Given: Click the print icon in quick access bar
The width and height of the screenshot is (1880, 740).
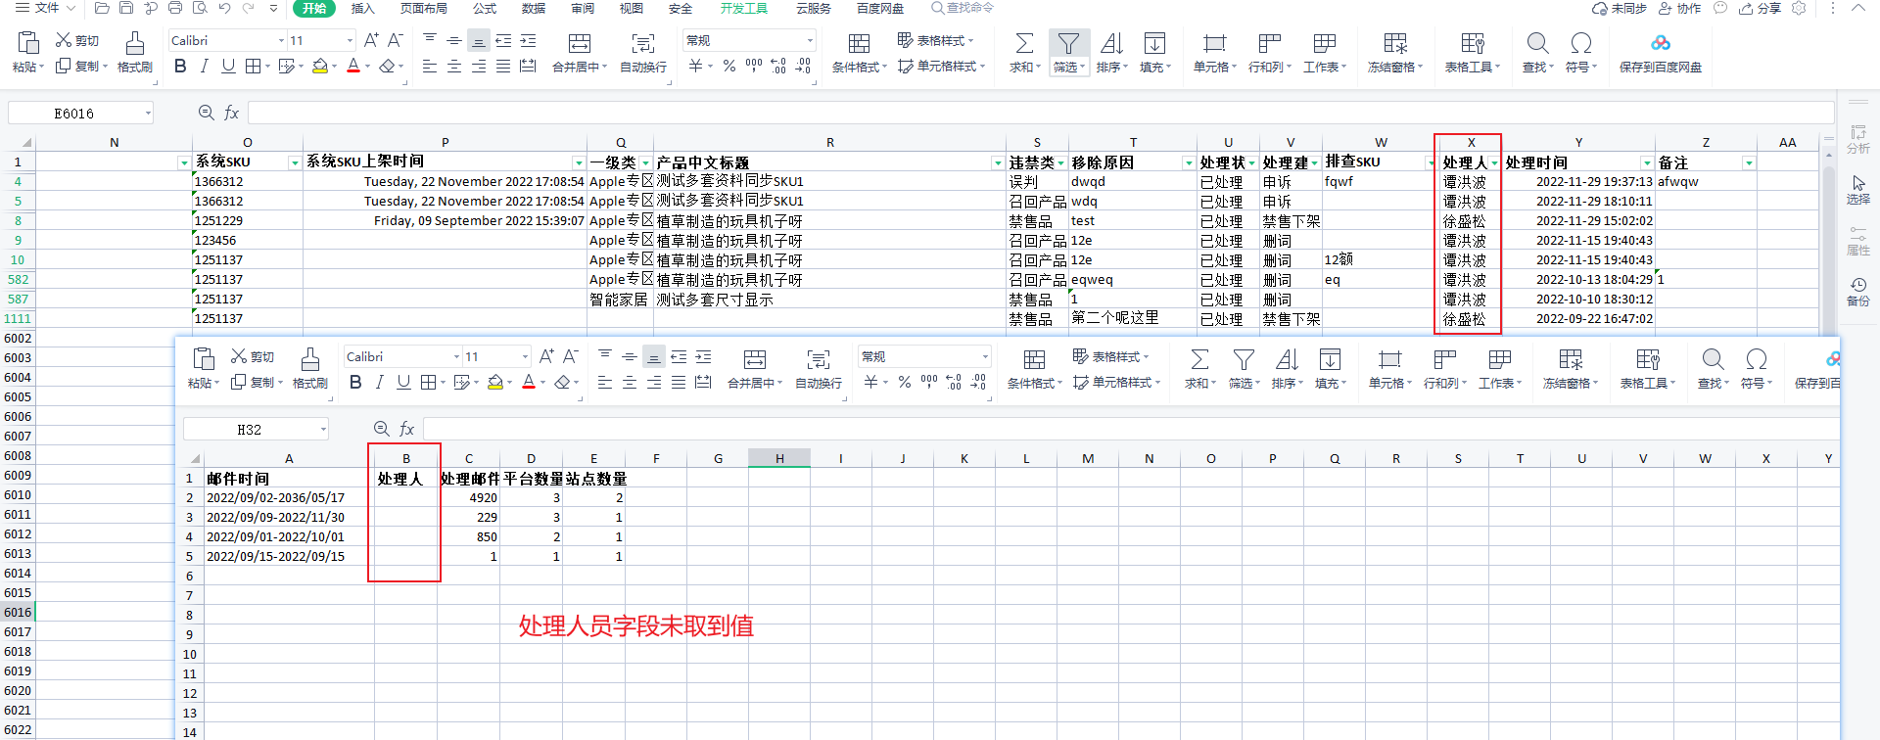Looking at the screenshot, I should coord(175,8).
